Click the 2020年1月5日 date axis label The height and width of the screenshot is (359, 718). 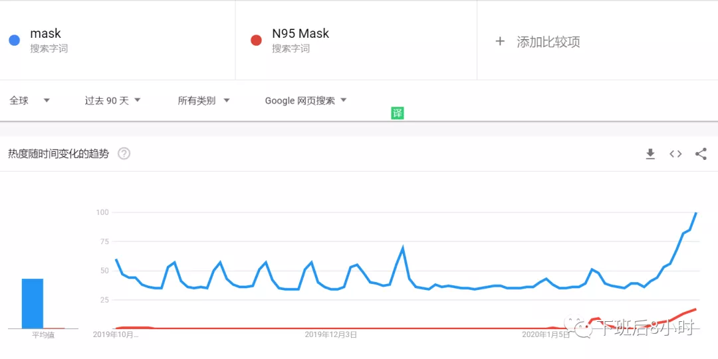point(546,334)
